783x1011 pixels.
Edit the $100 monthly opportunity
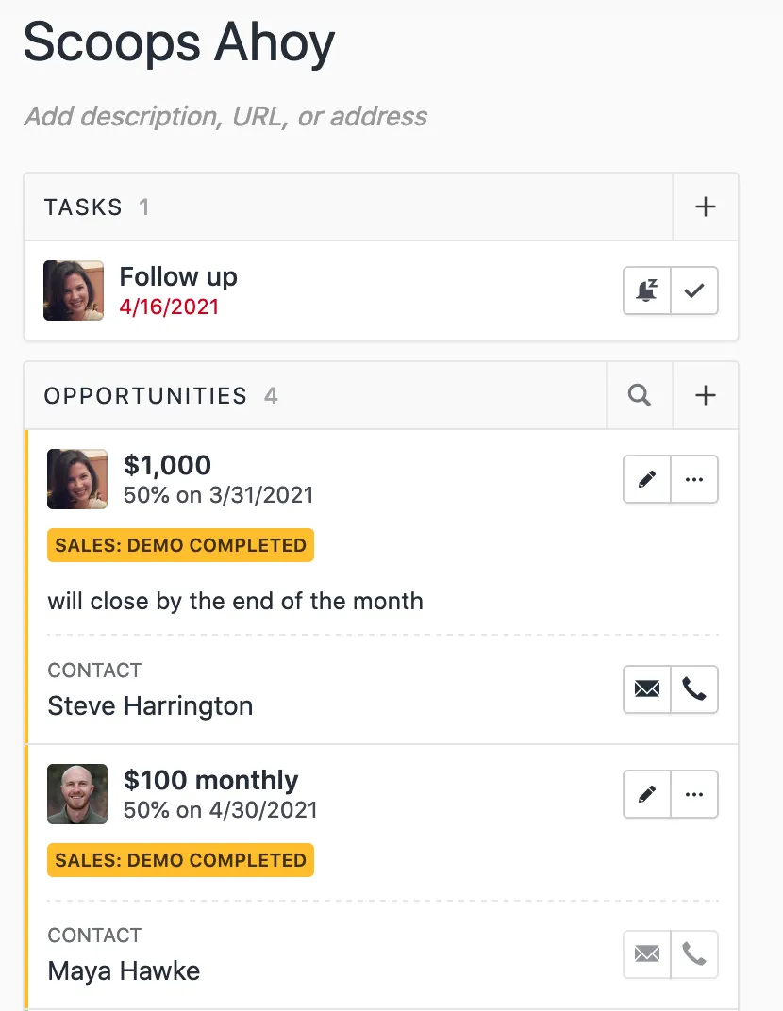647,794
